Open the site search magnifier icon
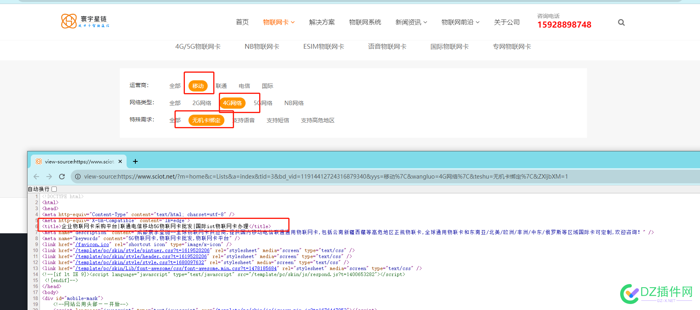 pyautogui.click(x=621, y=22)
